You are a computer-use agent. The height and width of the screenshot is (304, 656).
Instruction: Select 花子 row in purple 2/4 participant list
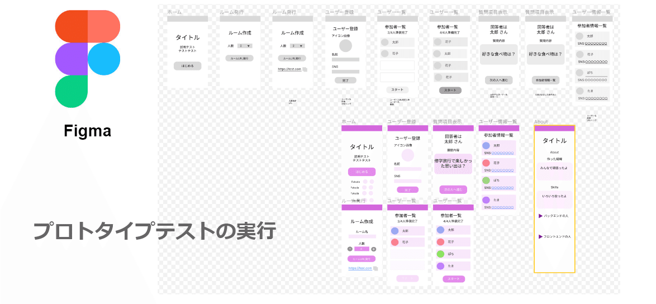[407, 242]
